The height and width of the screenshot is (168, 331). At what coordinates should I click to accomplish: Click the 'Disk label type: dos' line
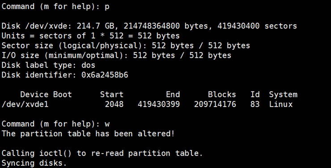pos(48,65)
